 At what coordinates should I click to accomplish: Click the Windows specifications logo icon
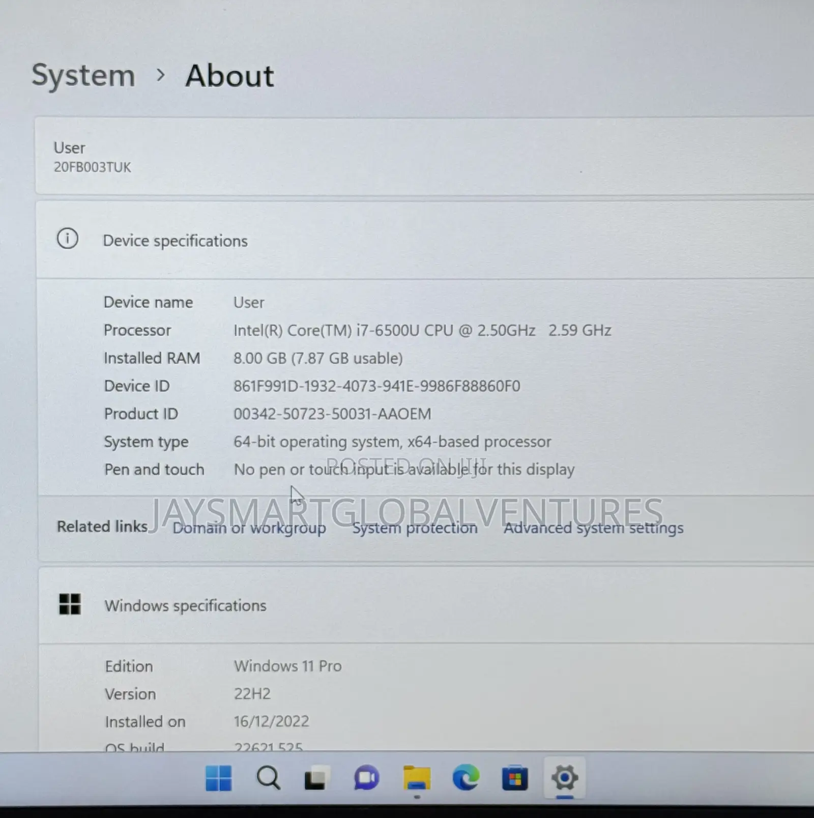click(x=70, y=604)
